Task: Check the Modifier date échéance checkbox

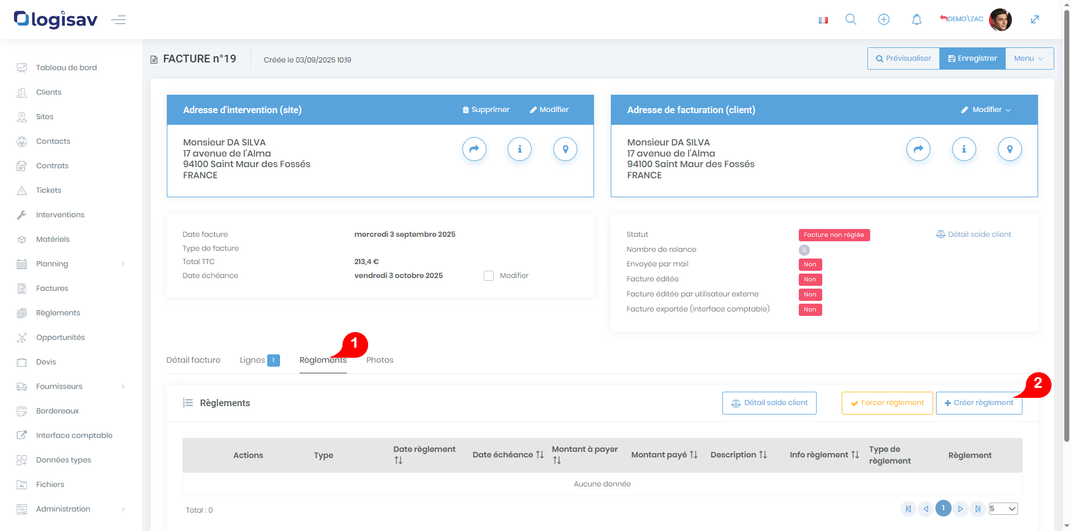Action: [489, 276]
